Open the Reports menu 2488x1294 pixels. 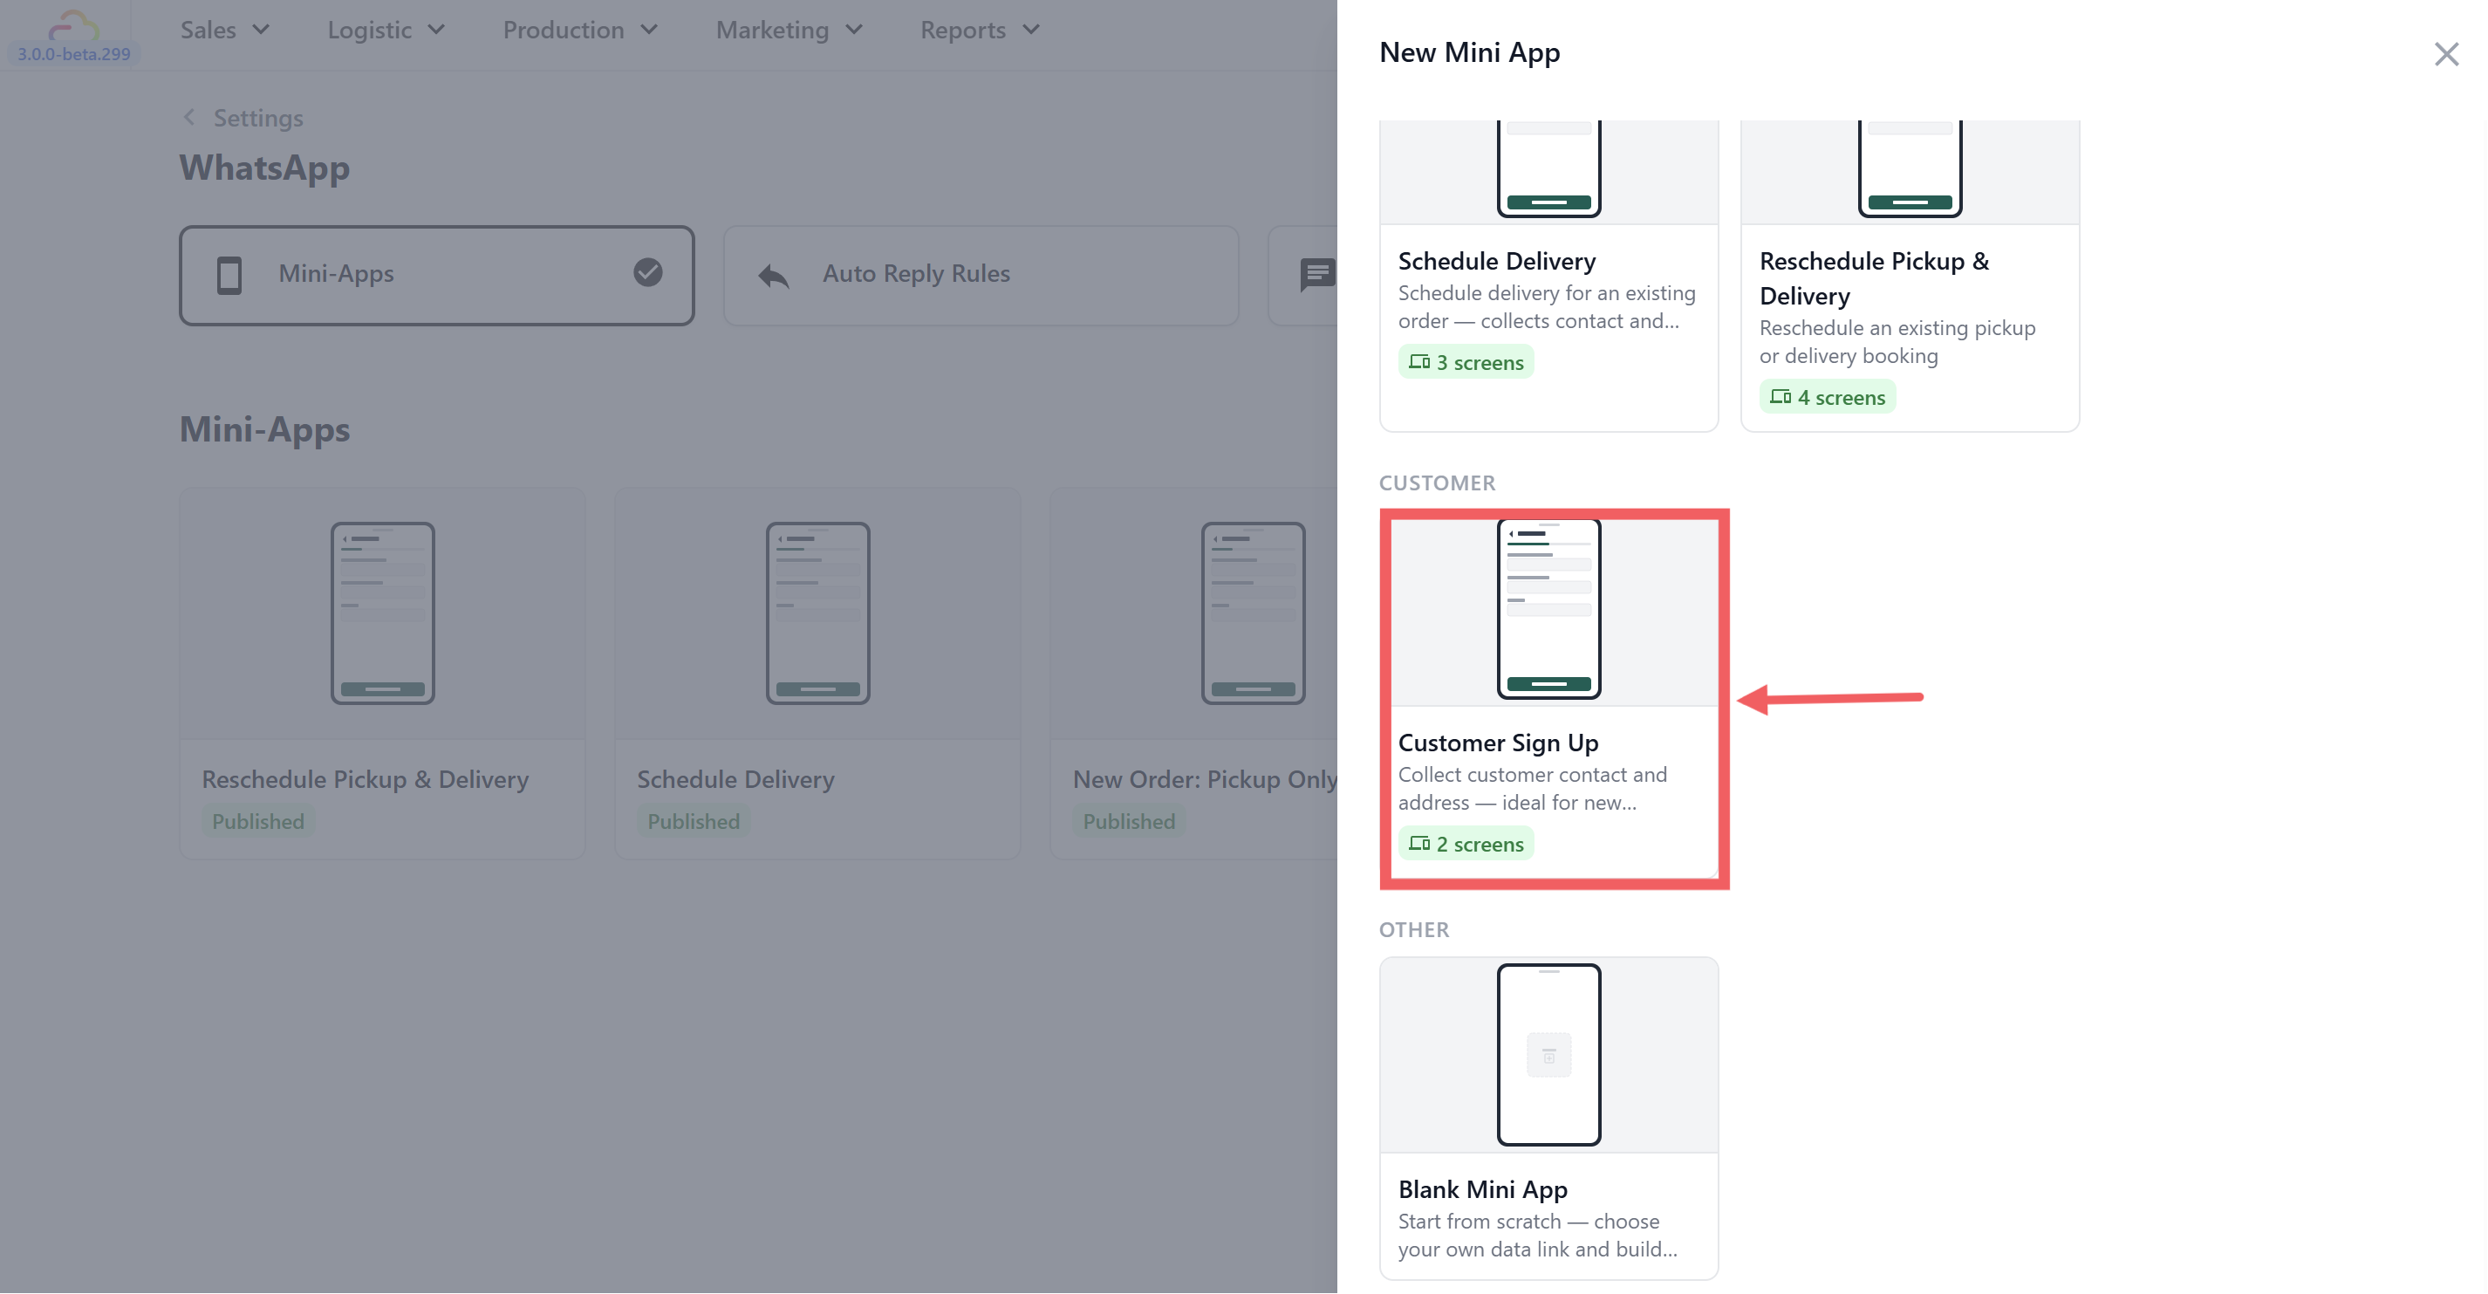[979, 30]
